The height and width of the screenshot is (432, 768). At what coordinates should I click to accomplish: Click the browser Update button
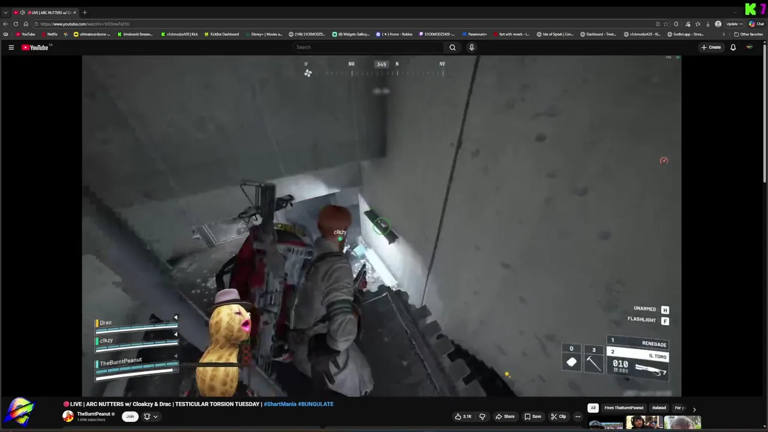[x=734, y=24]
